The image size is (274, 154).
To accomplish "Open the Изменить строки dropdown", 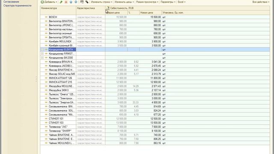I will [101, 2].
